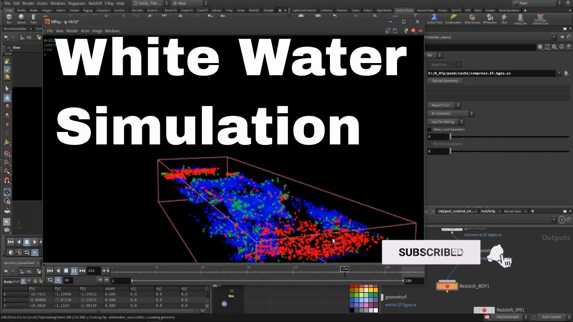The width and height of the screenshot is (573, 322).
Task: Click the Delay Load Geometry slider
Action: tap(510, 137)
